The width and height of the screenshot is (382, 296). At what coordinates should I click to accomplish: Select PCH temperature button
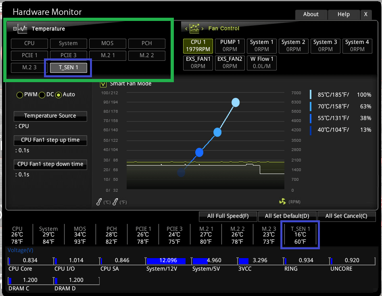tap(147, 43)
